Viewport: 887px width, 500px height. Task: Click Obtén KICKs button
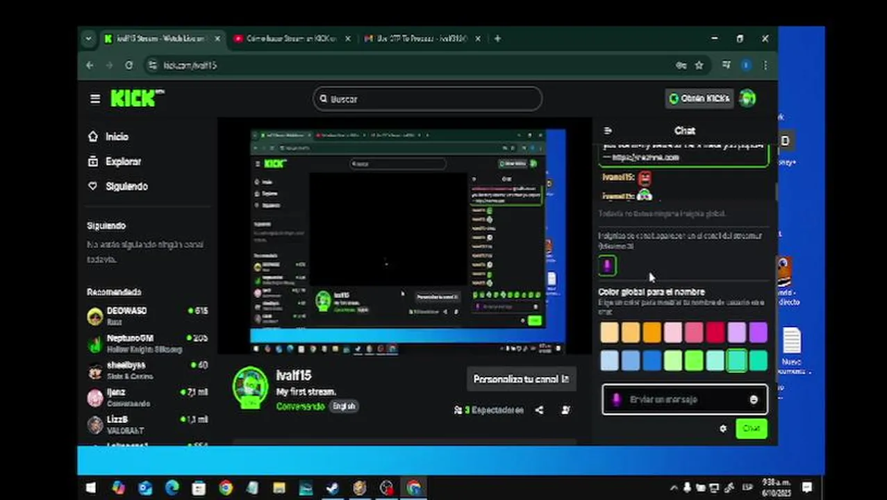(699, 99)
